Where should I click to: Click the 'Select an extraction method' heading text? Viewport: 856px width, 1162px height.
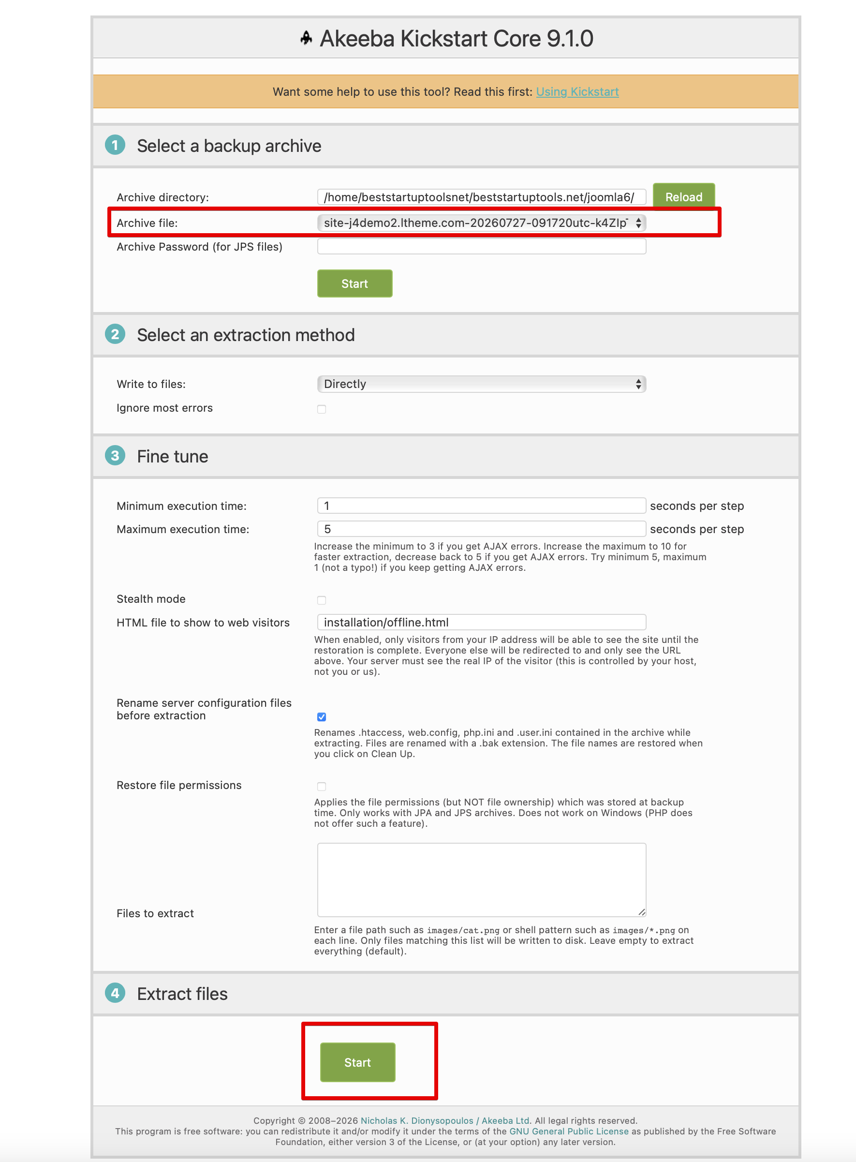tap(246, 335)
